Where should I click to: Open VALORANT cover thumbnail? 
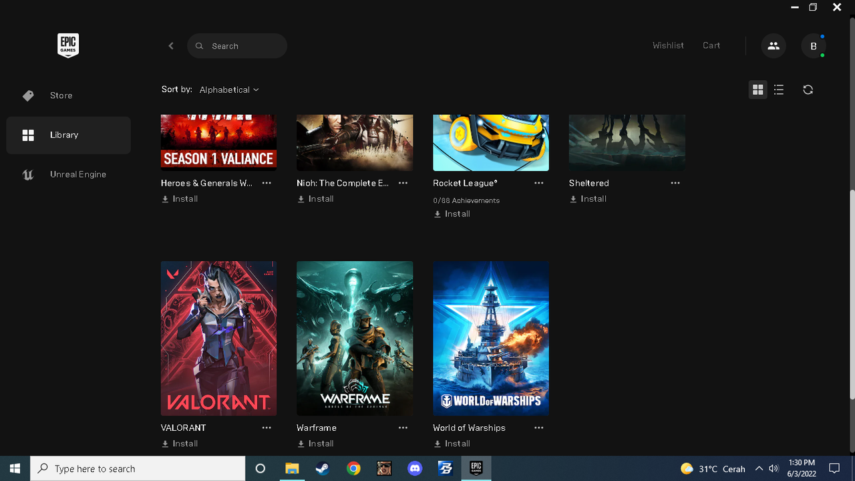pyautogui.click(x=218, y=338)
